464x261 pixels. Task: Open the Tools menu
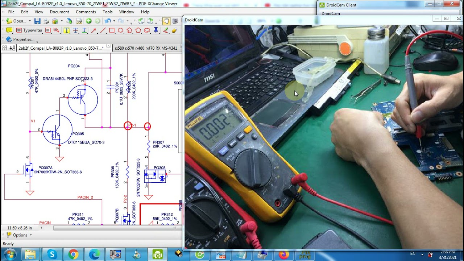(108, 12)
